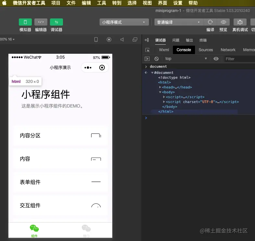Click the dock-side arrow icon in debugger
This screenshot has height=241, width=255.
tap(147, 40)
